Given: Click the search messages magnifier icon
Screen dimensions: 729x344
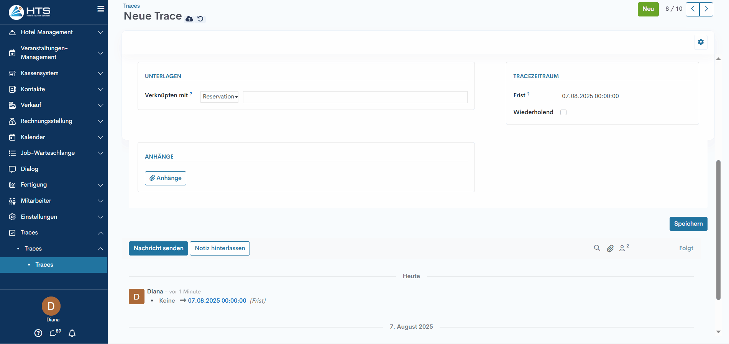Looking at the screenshot, I should (597, 248).
